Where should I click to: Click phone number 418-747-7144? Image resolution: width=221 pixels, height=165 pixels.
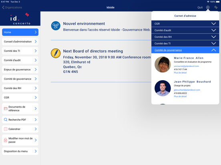(x=180, y=69)
